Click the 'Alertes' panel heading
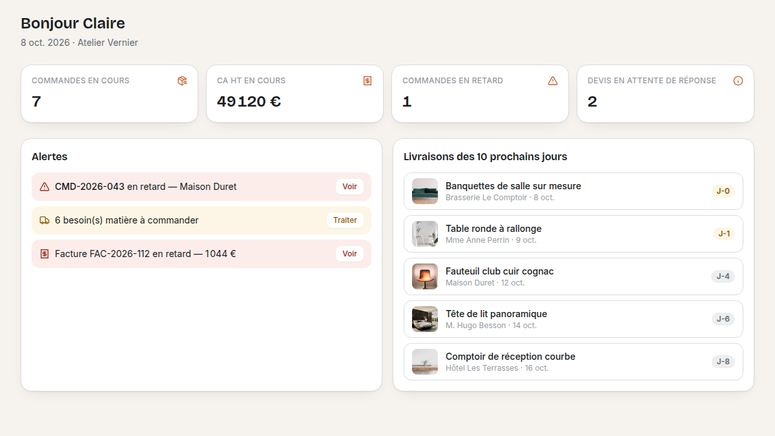The width and height of the screenshot is (775, 436). pos(50,156)
